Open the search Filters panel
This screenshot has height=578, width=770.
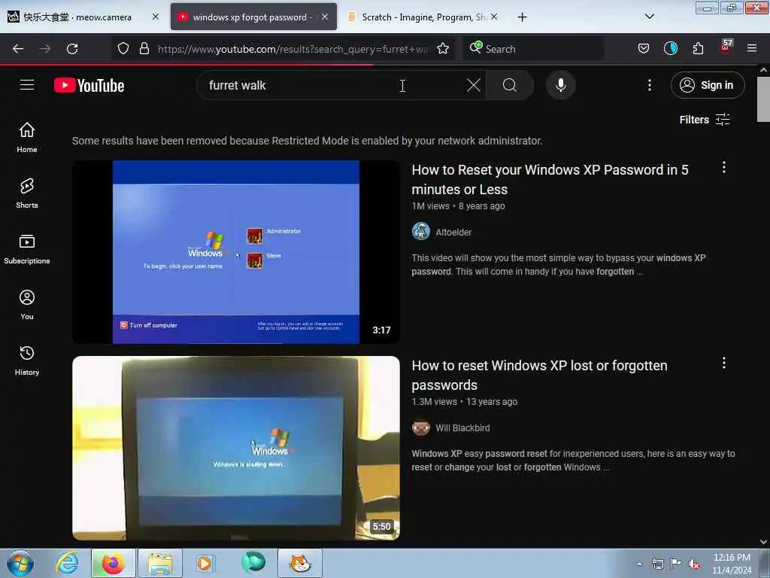tap(705, 120)
